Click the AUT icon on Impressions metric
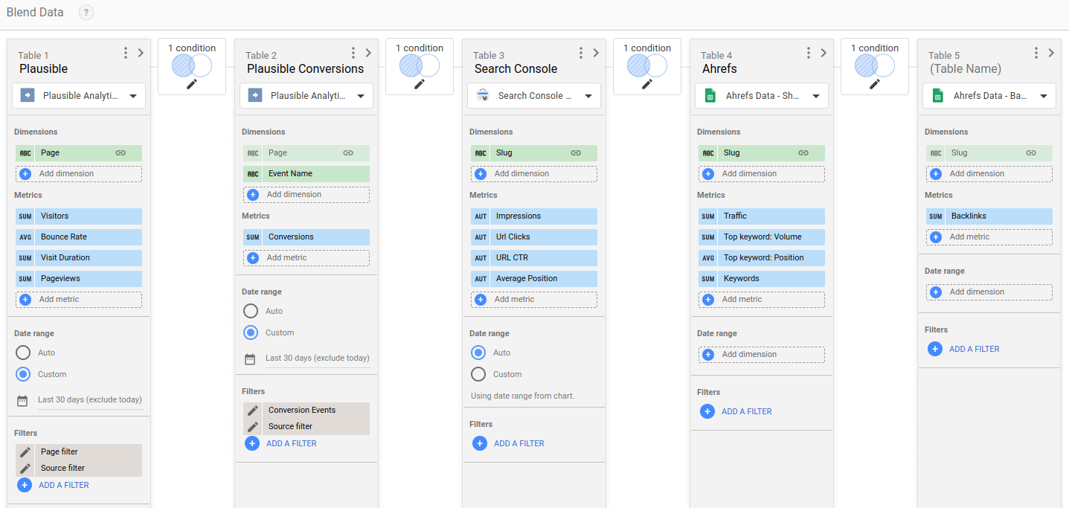This screenshot has width=1069, height=508. pos(480,216)
